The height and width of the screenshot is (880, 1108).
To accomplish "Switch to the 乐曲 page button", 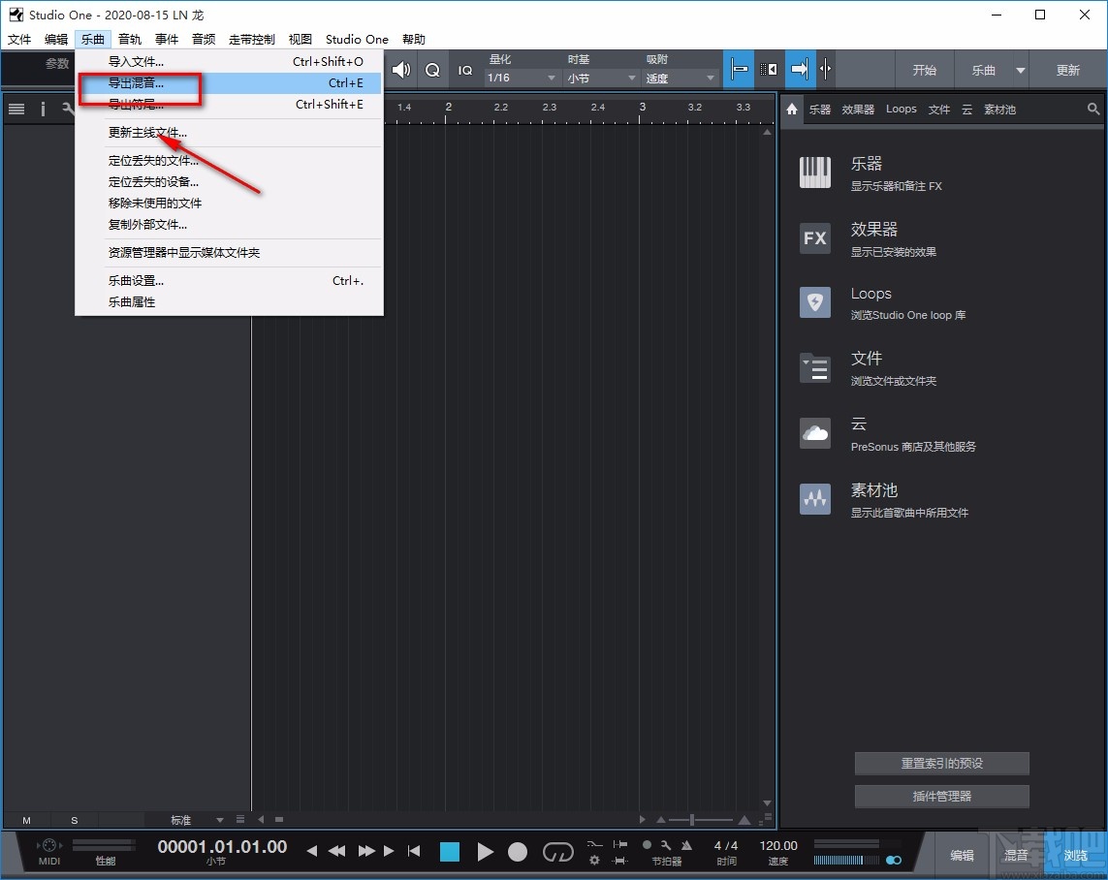I will point(983,70).
